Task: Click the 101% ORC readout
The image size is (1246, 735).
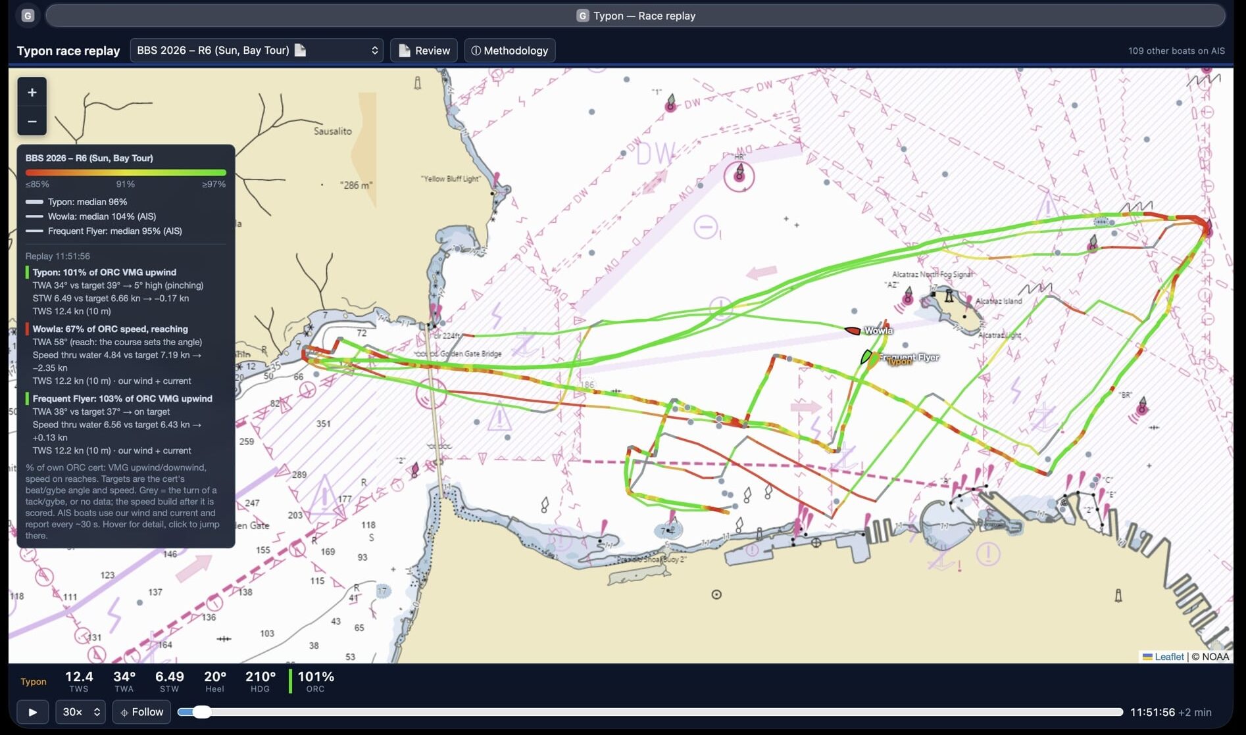Action: [316, 681]
